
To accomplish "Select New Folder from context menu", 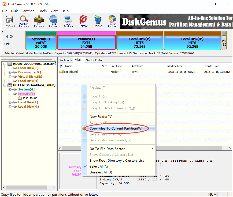I will [x=101, y=117].
